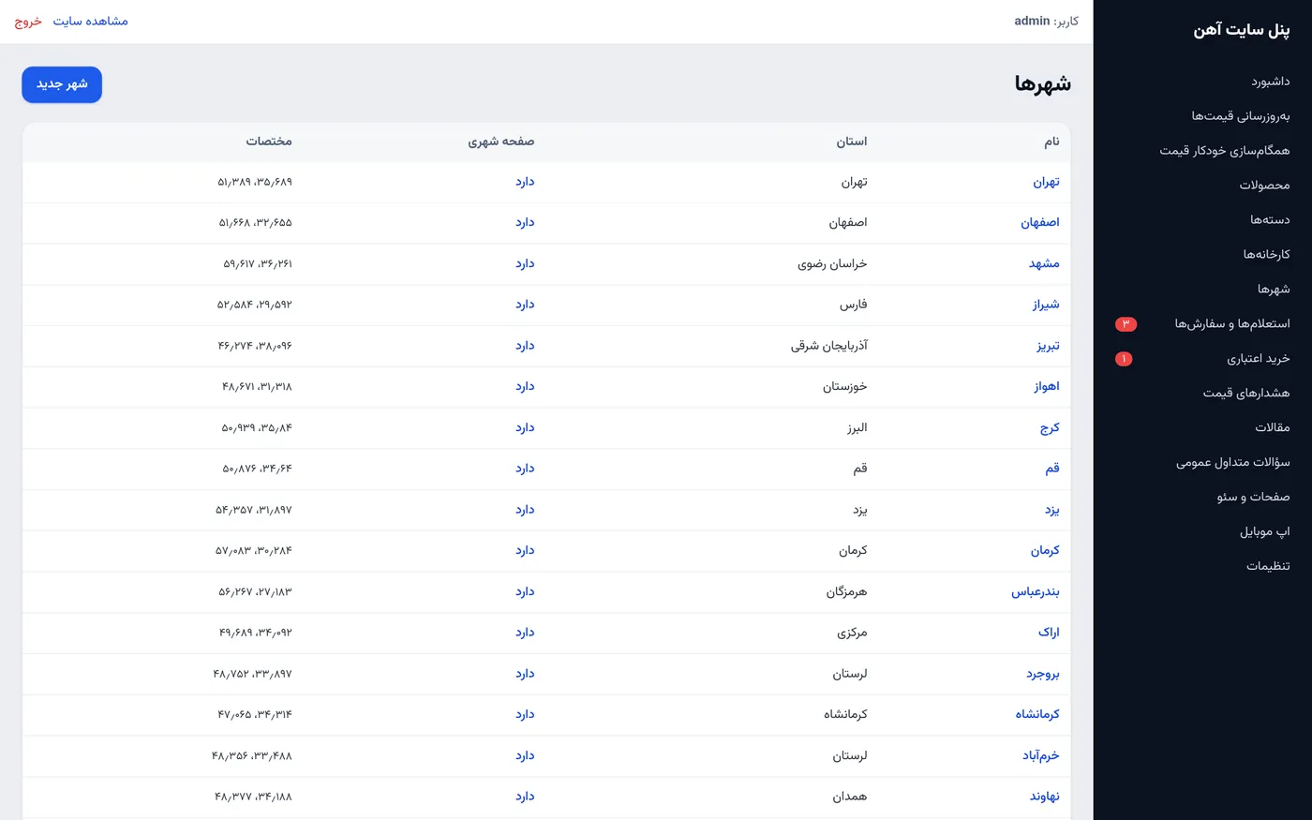Click the خراسان رضوی province cell
This screenshot has width=1312, height=820.
tap(832, 264)
